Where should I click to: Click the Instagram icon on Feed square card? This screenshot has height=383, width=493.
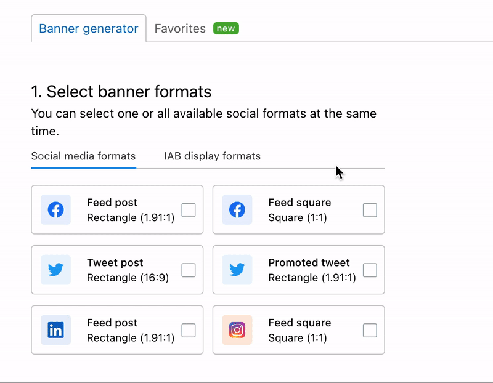237,330
